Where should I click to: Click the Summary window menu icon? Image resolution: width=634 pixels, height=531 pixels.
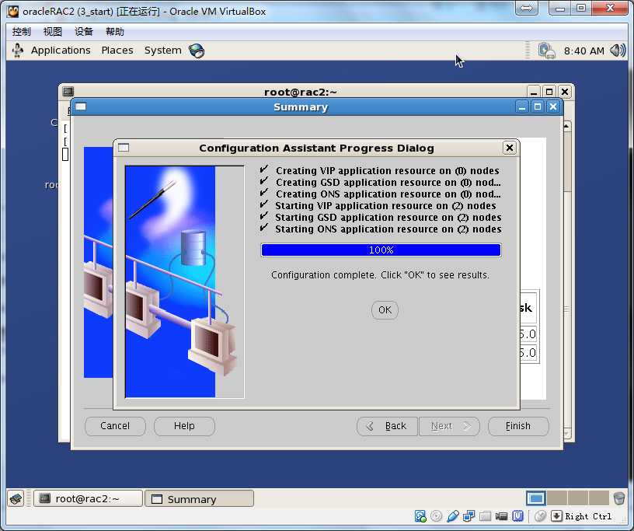click(81, 107)
